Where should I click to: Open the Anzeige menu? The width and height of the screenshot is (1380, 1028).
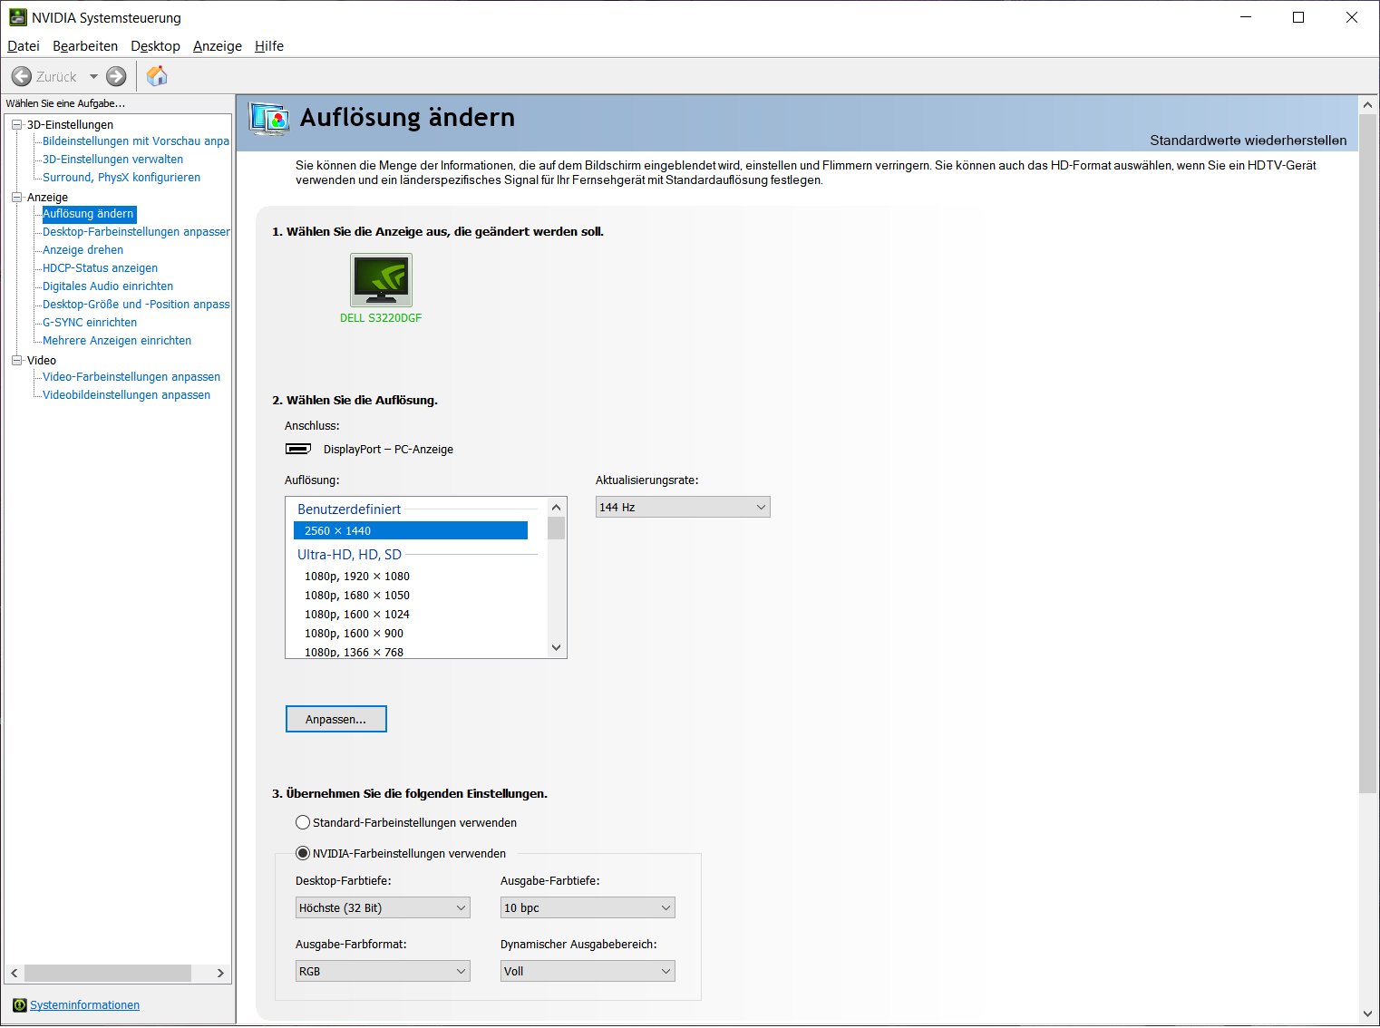pos(218,46)
